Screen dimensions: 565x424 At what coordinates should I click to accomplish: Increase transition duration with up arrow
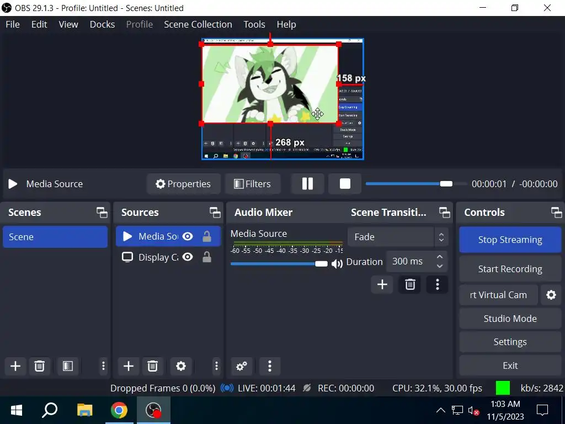pyautogui.click(x=440, y=257)
